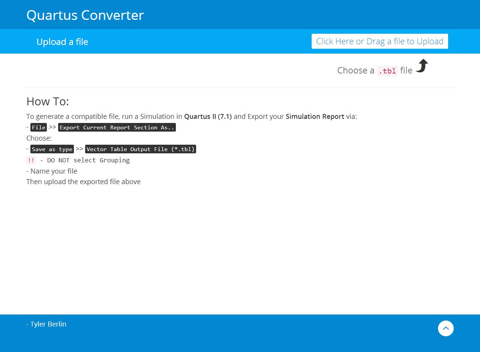The width and height of the screenshot is (480, 352).
Task: Click the curved arrow pointing to upload
Action: tap(422, 66)
